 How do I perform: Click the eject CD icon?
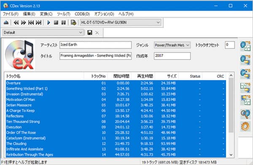coord(6,22)
